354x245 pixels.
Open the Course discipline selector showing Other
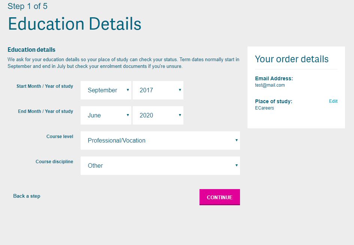click(160, 165)
